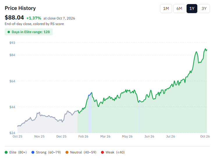Click the Oct 26 x-axis label
Image resolution: width=211 pixels, height=159 pixels.
point(205,136)
